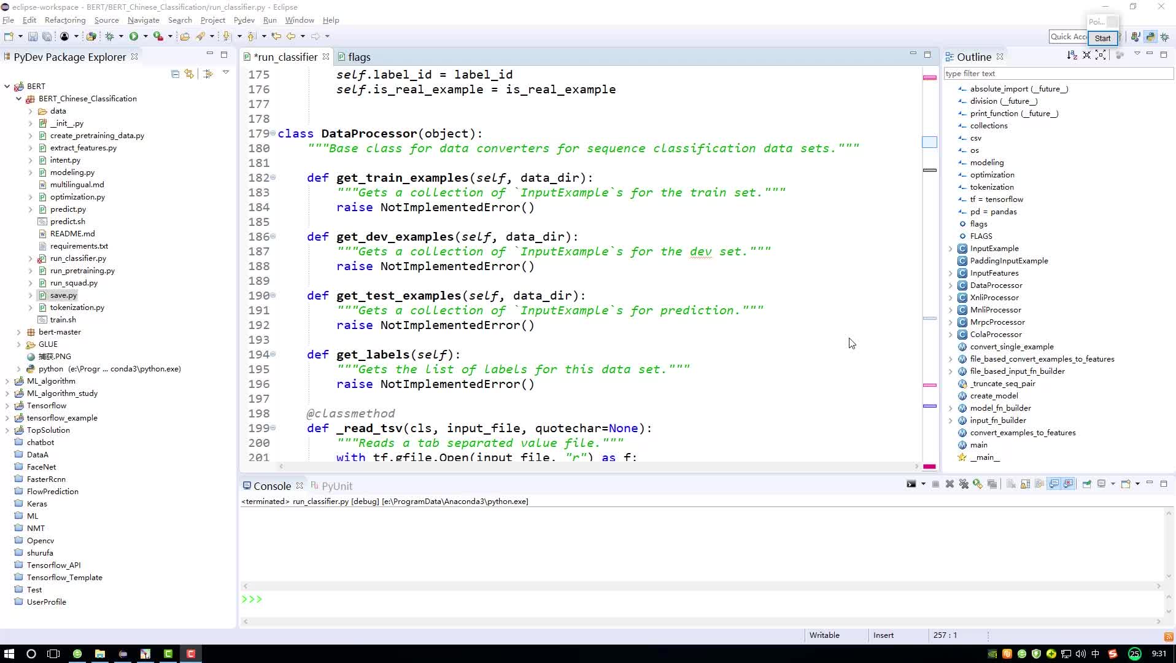Click the green Run button icon

pos(134,37)
